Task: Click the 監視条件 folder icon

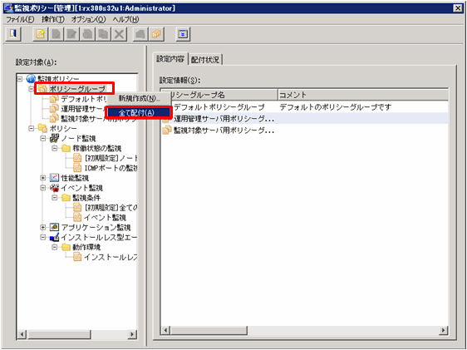Action: click(x=66, y=198)
